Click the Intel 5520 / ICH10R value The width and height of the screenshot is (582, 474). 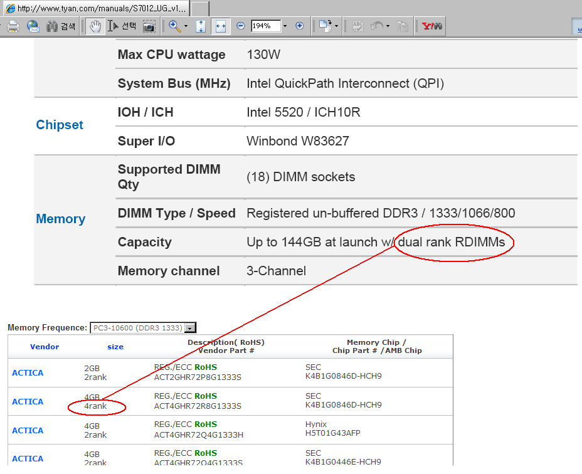304,112
